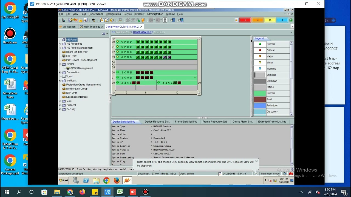
Task: Click the Discovery legend color swatch
Action: [x=260, y=112]
